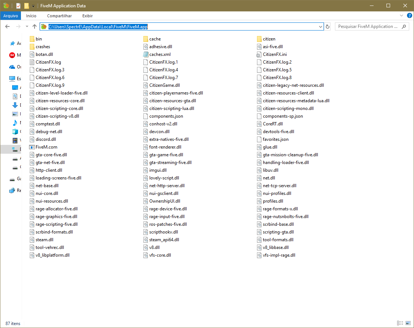Switch to details view layout icon
This screenshot has width=414, height=328.
400,323
